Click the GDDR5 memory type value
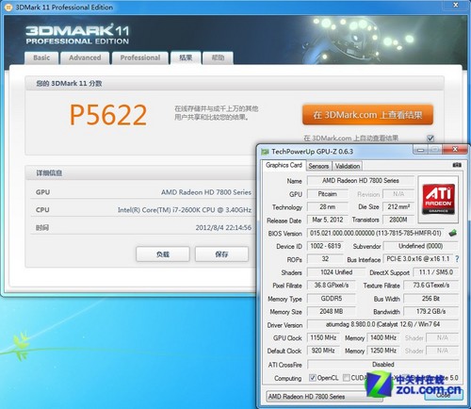 tap(332, 299)
